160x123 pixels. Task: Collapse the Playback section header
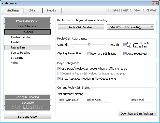(27, 32)
